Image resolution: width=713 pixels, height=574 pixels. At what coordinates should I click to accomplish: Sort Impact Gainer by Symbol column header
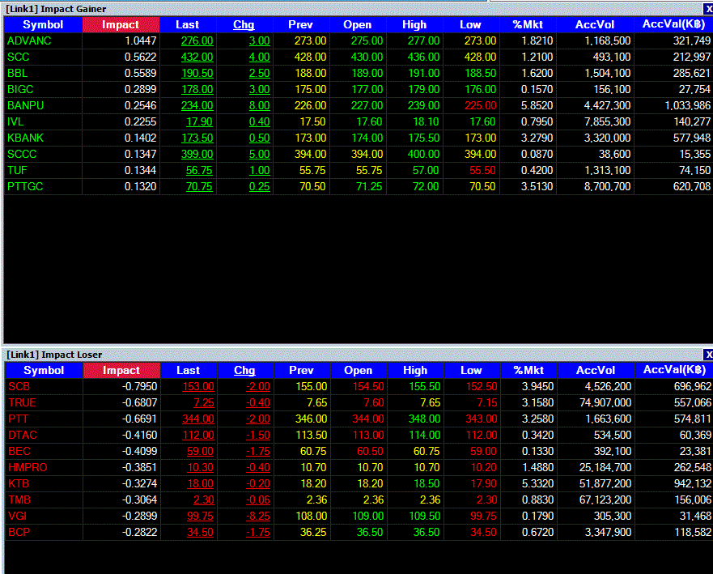[43, 24]
